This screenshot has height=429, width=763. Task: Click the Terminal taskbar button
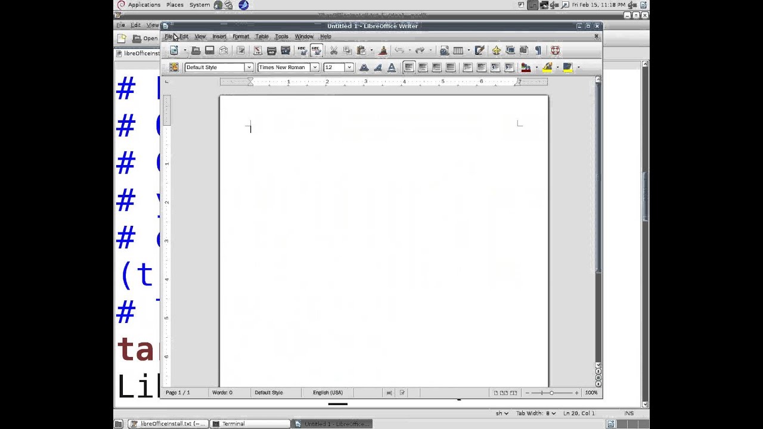pyautogui.click(x=250, y=424)
